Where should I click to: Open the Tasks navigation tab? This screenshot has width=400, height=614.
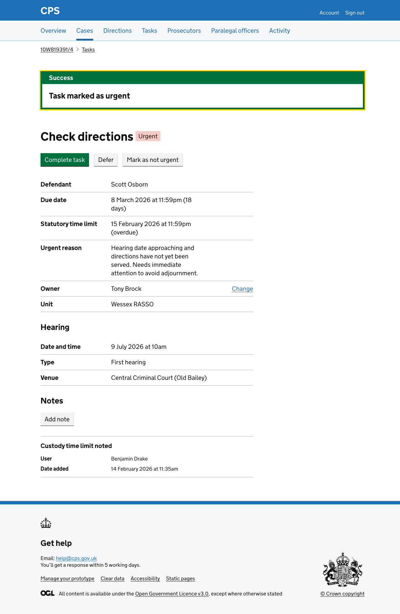pyautogui.click(x=150, y=31)
